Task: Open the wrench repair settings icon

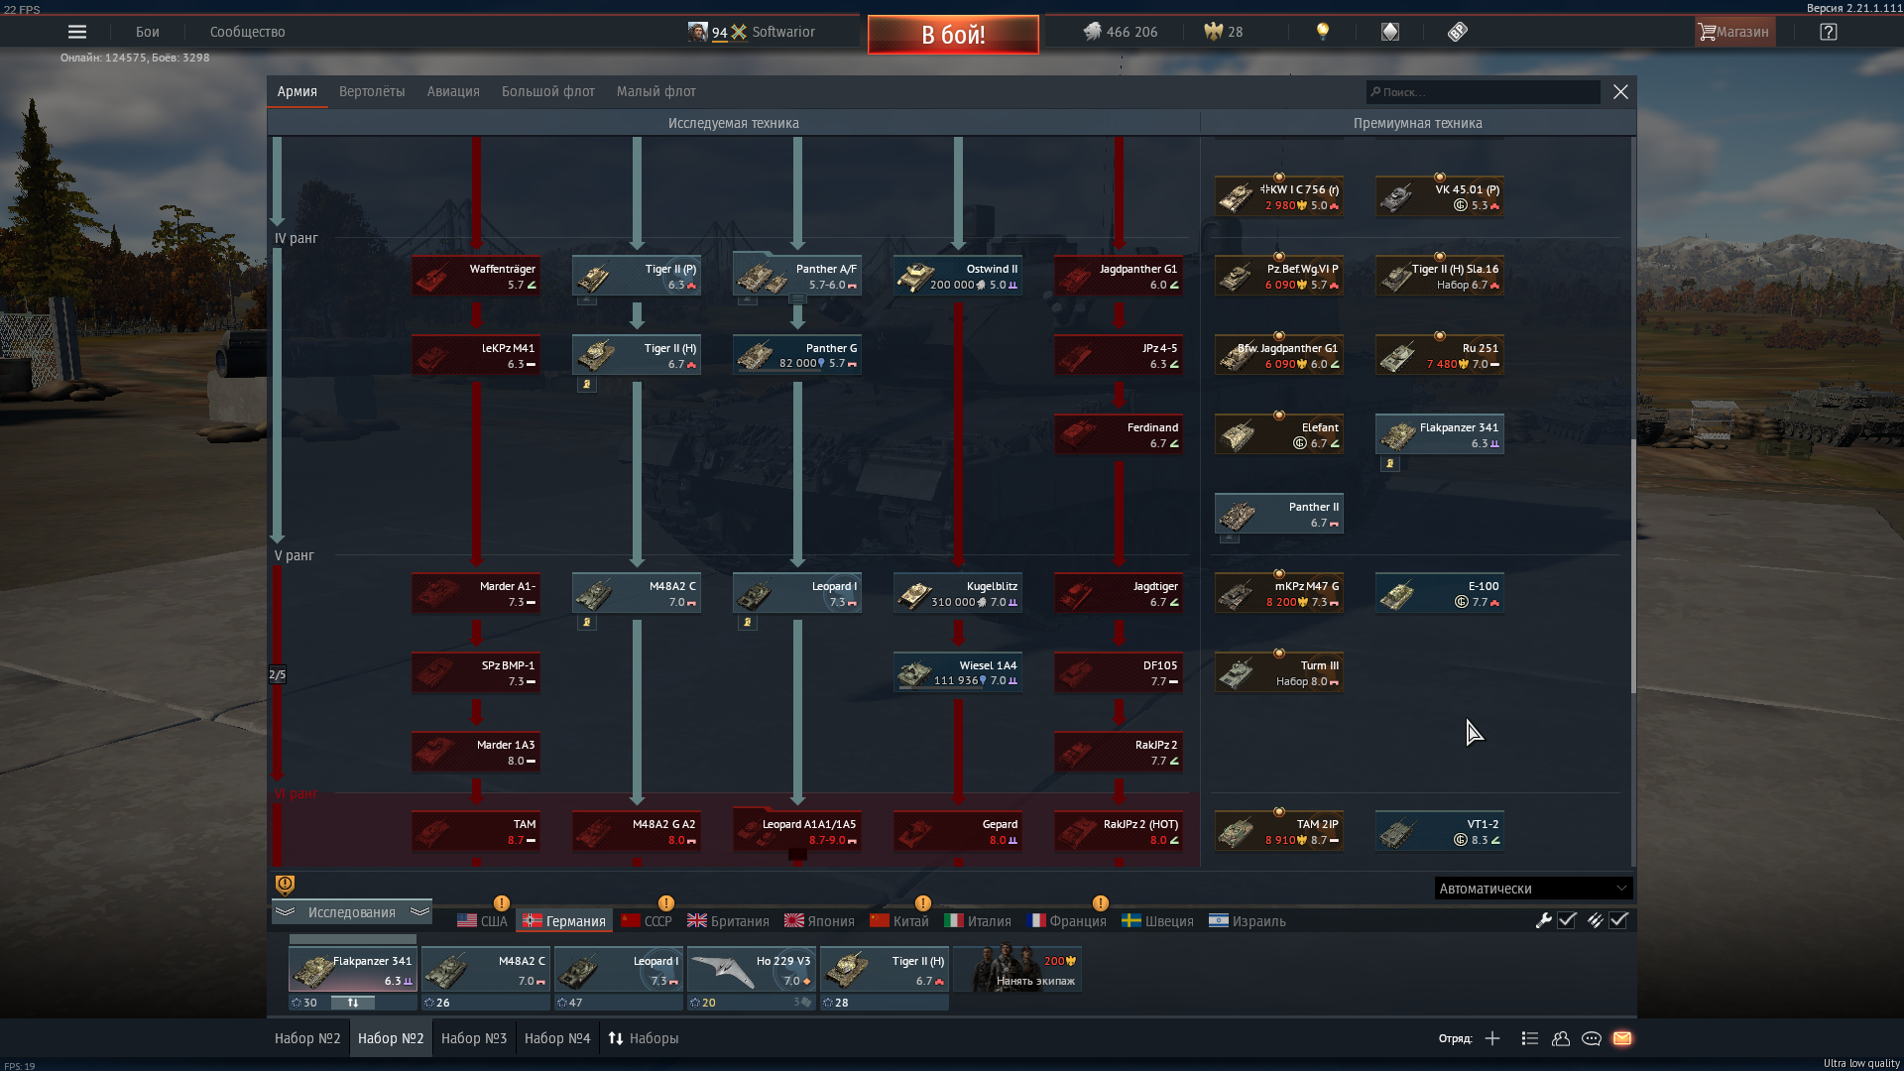Action: pos(1543,920)
